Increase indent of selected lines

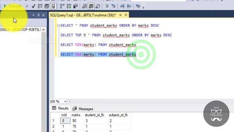(x=129, y=6)
